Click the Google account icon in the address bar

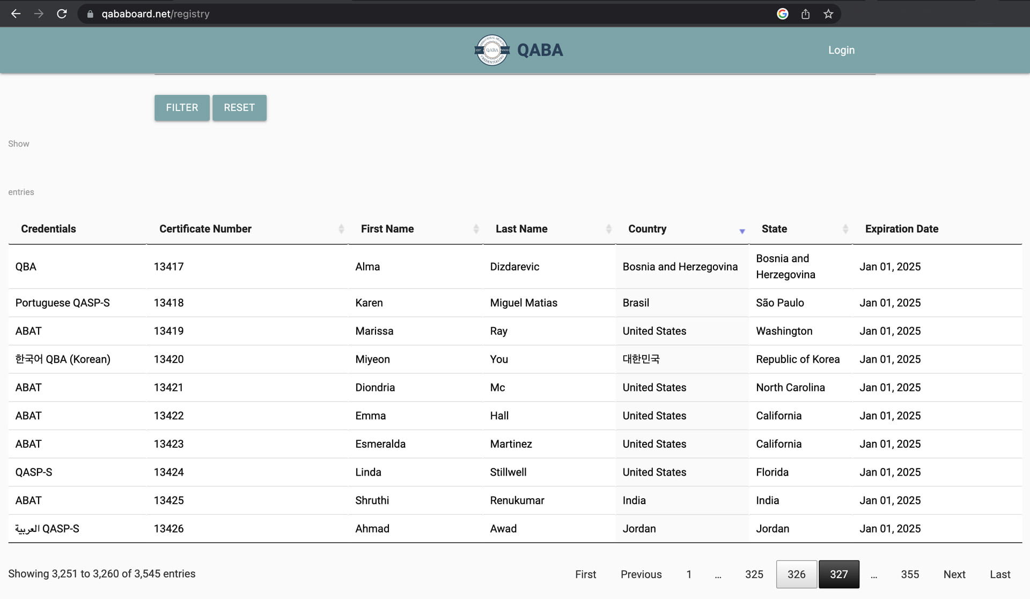(x=782, y=14)
